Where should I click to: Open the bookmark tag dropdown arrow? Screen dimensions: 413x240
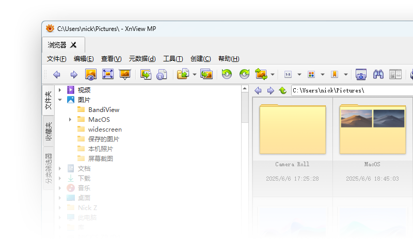346,74
